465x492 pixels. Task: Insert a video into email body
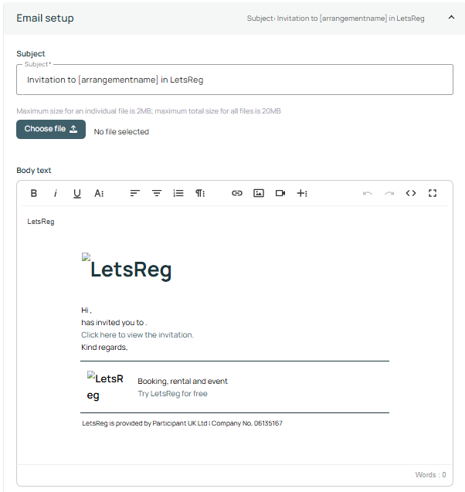point(280,193)
